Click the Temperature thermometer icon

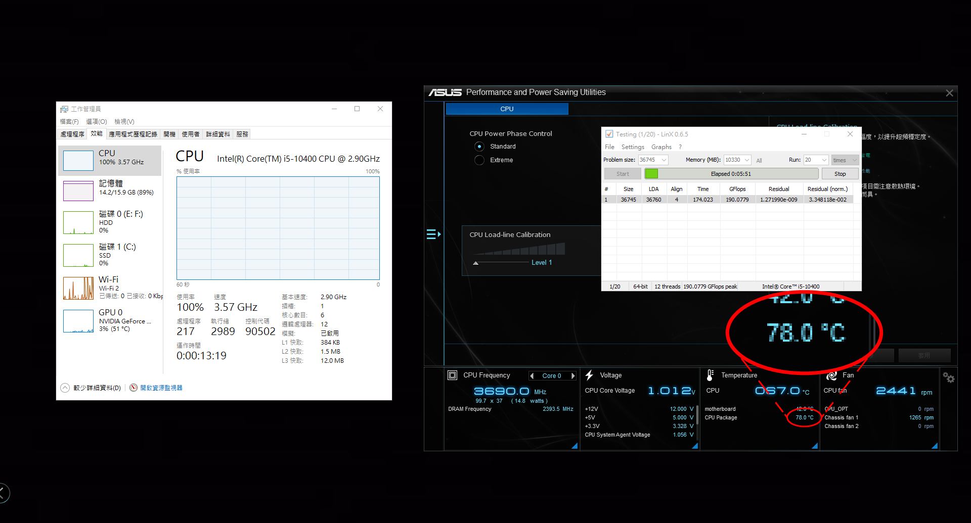pyautogui.click(x=710, y=375)
